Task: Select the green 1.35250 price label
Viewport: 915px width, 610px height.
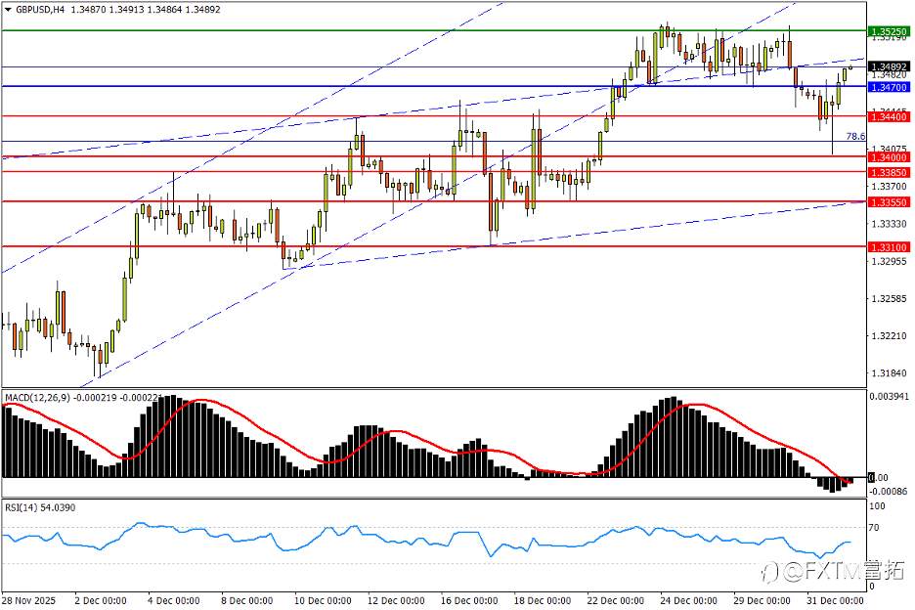Action: pos(889,31)
